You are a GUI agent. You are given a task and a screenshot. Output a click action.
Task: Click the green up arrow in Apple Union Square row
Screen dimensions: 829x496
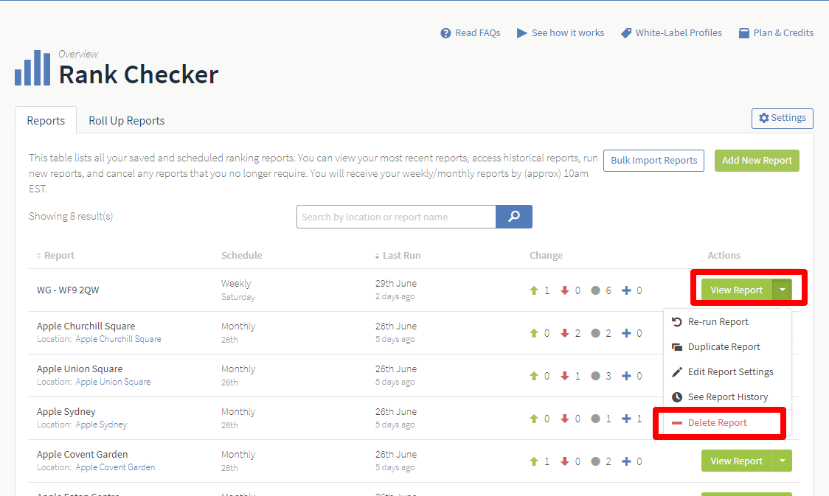pos(534,376)
